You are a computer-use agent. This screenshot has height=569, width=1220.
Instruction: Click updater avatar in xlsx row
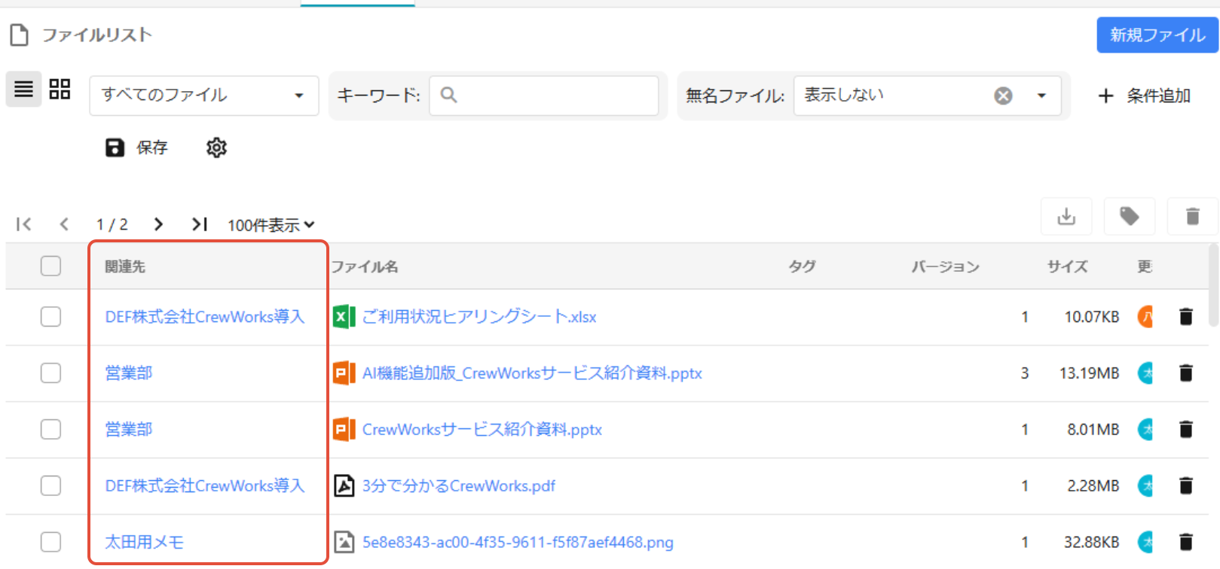click(1145, 317)
